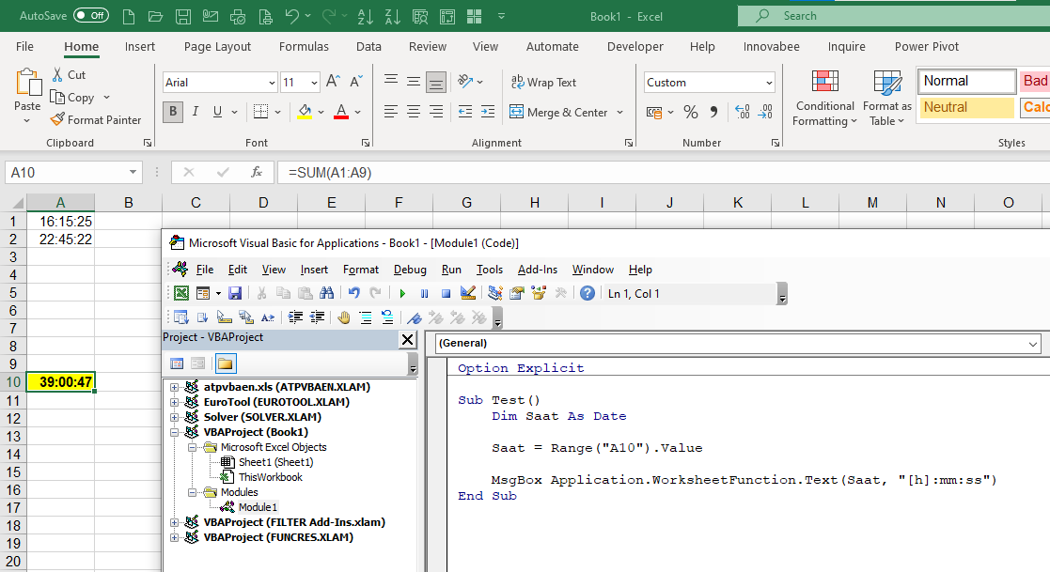This screenshot has height=572, width=1050.
Task: Click the Toggle Breakpoint hand icon
Action: click(x=344, y=317)
